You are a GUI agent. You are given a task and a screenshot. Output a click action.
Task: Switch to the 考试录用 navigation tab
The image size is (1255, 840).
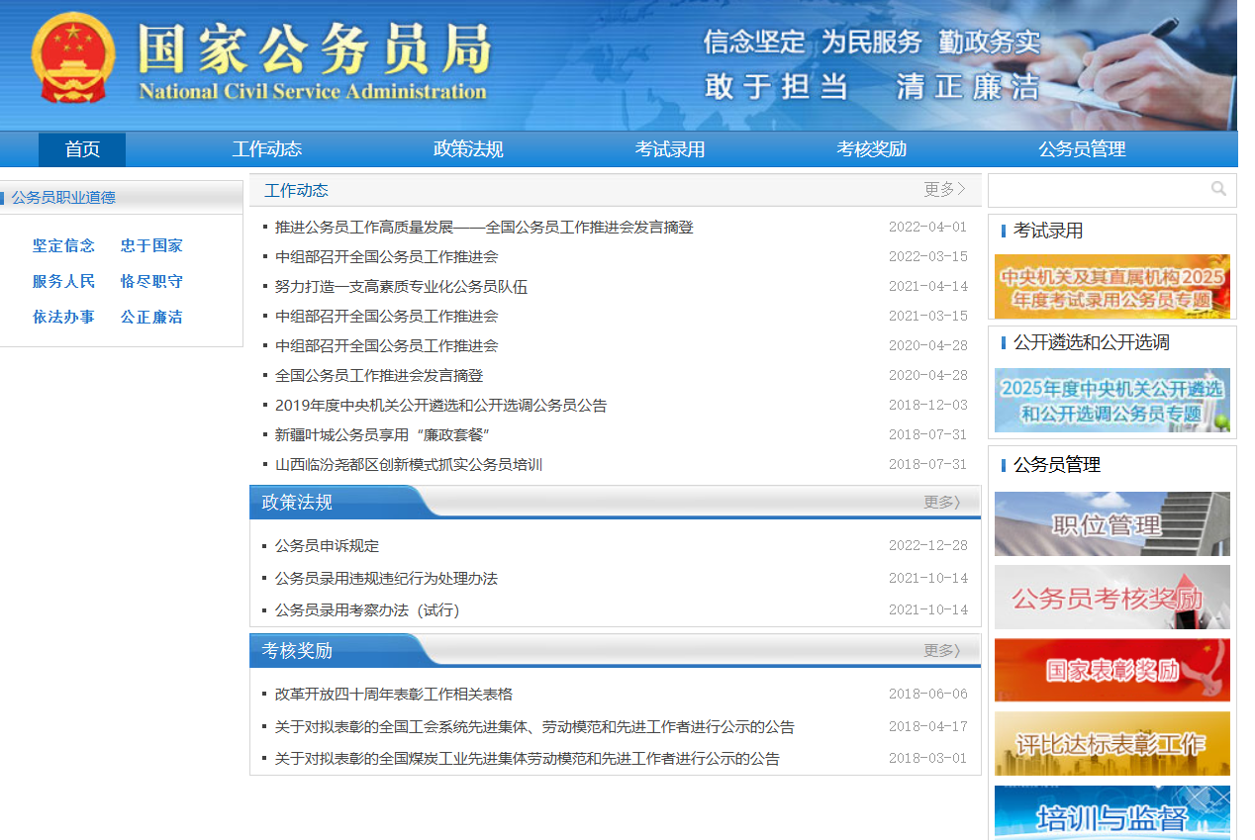pyautogui.click(x=669, y=148)
